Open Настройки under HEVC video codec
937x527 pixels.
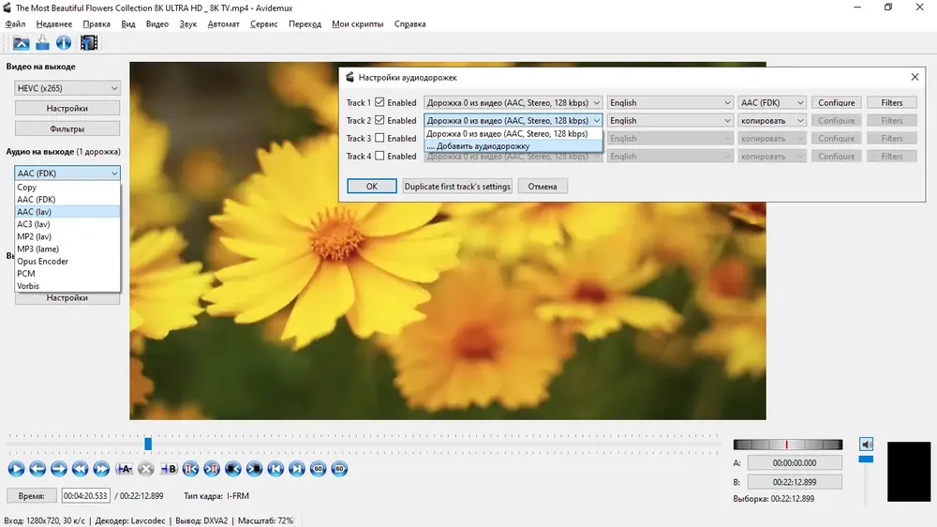click(x=67, y=108)
